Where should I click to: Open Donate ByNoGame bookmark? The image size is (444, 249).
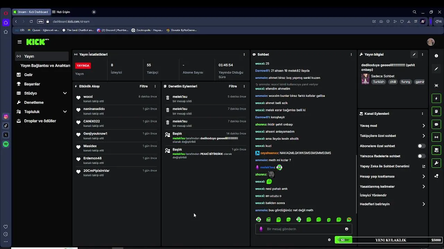pyautogui.click(x=181, y=30)
